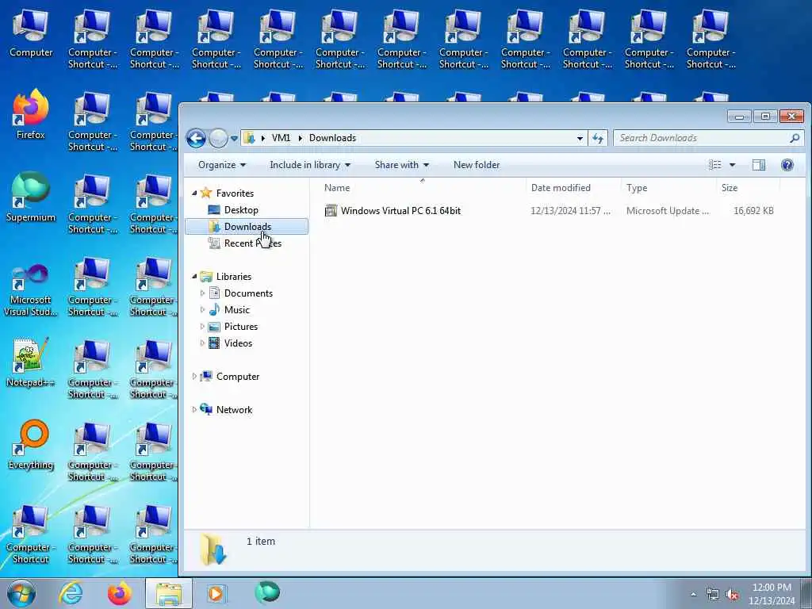This screenshot has height=609, width=812.
Task: Click the muted volume tray icon
Action: tap(732, 595)
